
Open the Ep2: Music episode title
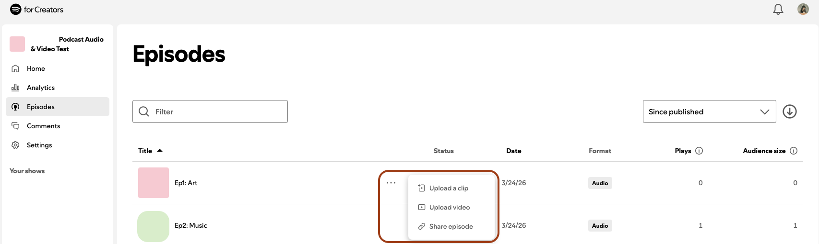click(191, 225)
